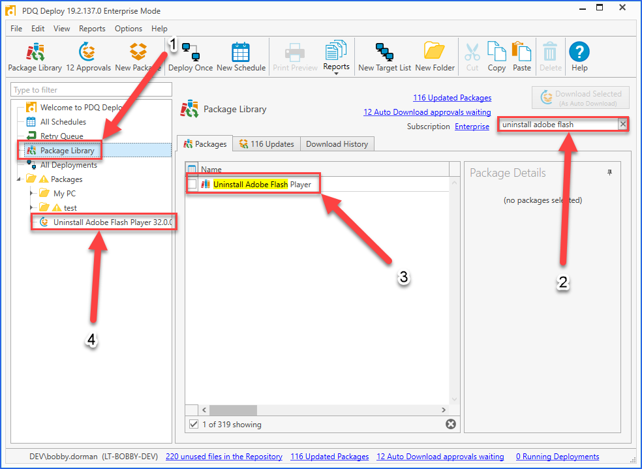Create a New Package from toolbar
The height and width of the screenshot is (469, 642).
(138, 57)
